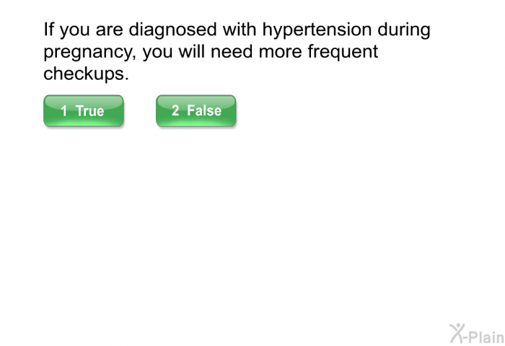Click the green True button

click(x=83, y=111)
